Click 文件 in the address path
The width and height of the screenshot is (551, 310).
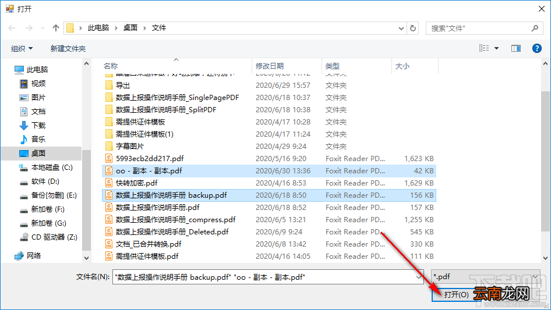click(159, 28)
